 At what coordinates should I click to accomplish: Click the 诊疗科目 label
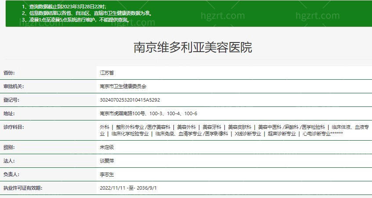[14, 127]
